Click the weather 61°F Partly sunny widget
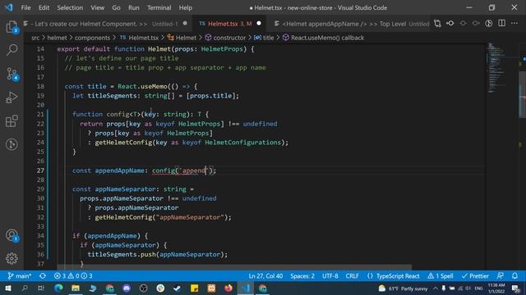Viewport: 526px width, 295px height. [x=403, y=288]
